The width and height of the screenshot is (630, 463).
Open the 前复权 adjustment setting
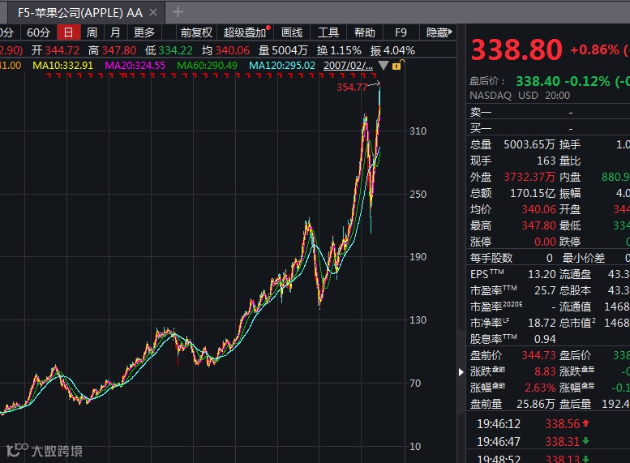196,32
